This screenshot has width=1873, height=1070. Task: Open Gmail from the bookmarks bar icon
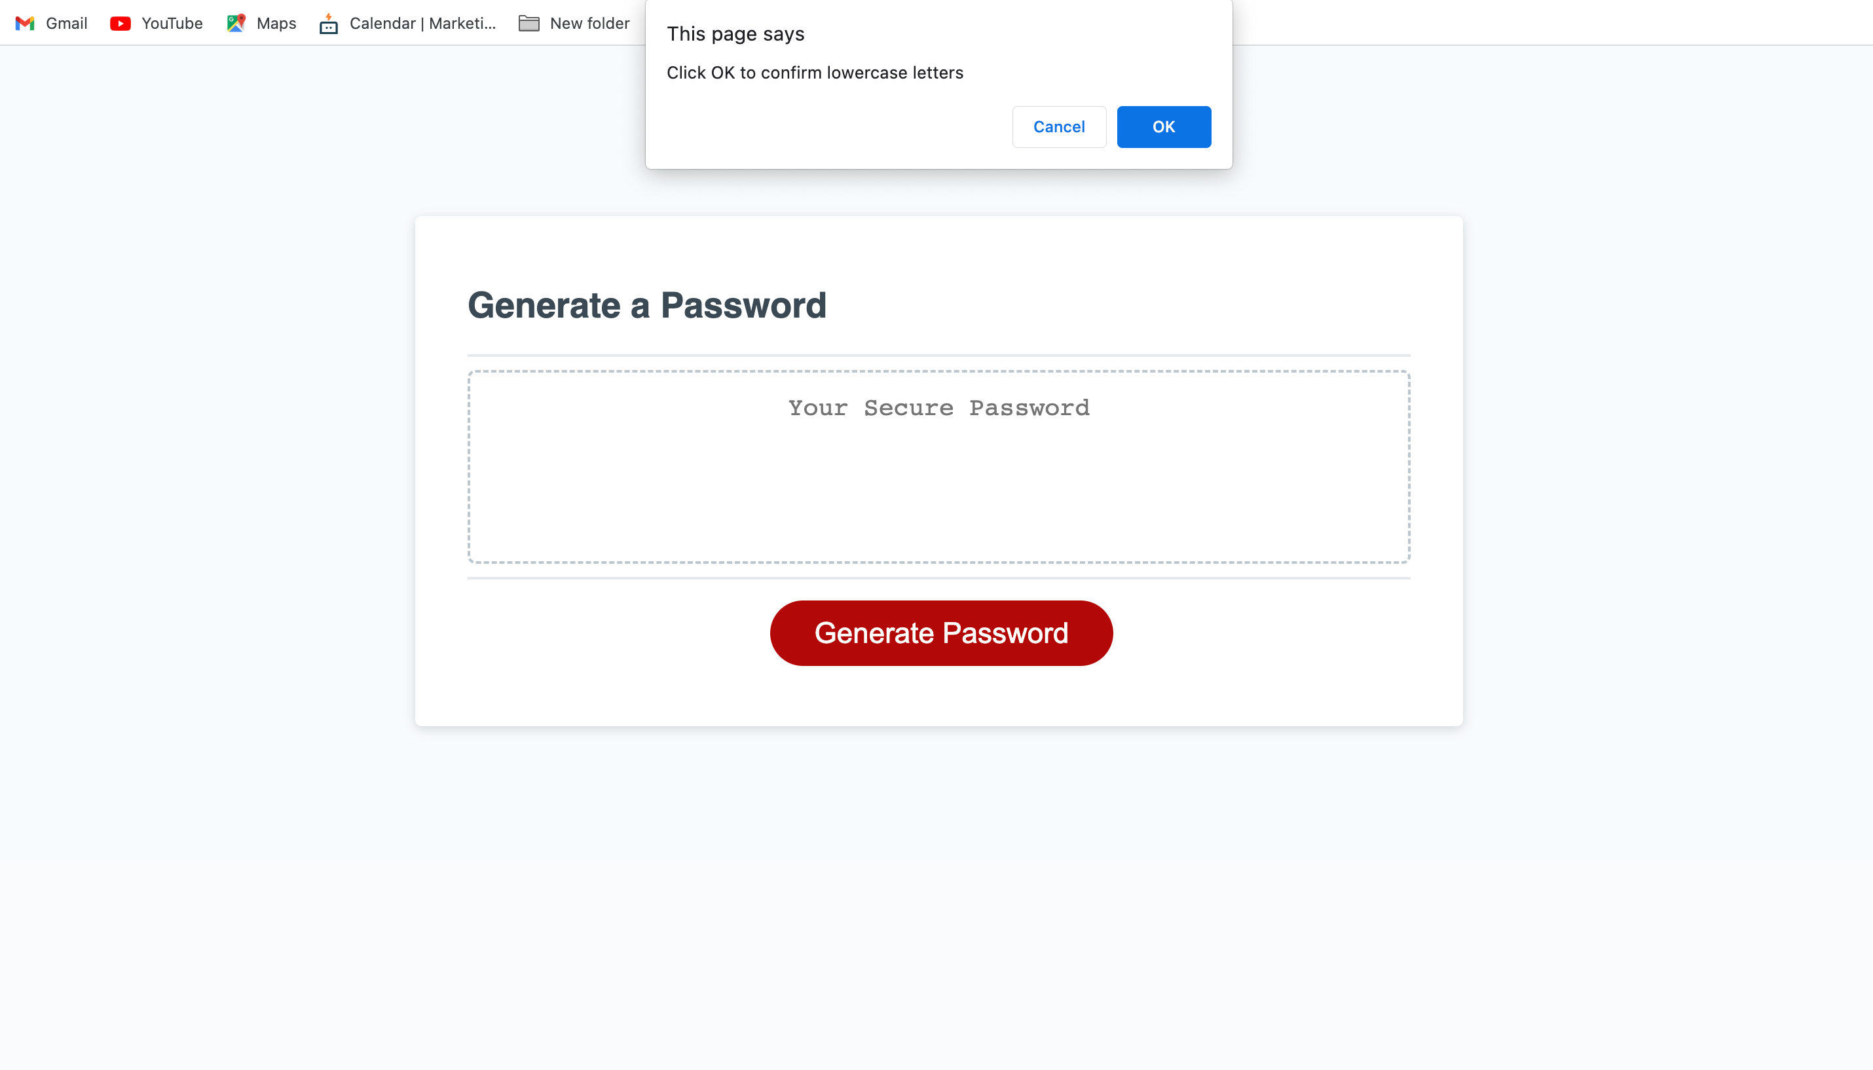pyautogui.click(x=25, y=23)
